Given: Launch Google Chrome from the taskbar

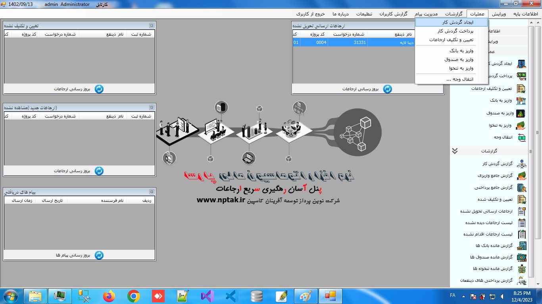Looking at the screenshot, I should tap(133, 296).
